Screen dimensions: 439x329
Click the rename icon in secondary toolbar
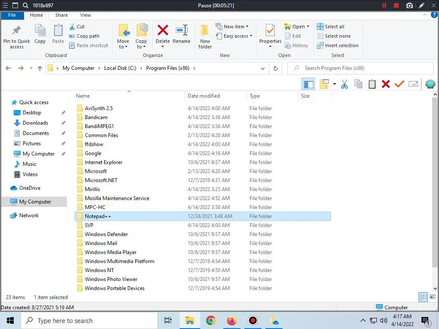pyautogui.click(x=413, y=84)
